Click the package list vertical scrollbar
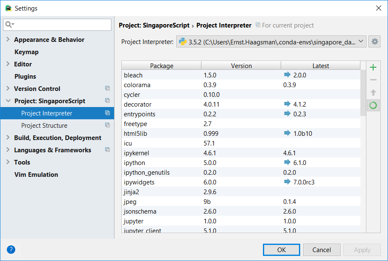388x261 pixels. coord(363,93)
